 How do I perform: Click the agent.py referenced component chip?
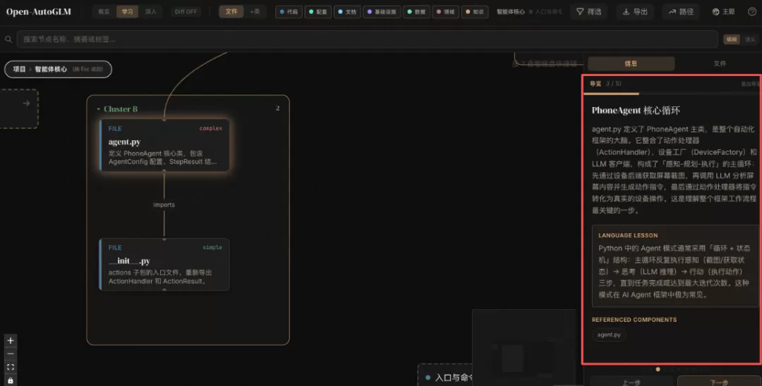(609, 335)
